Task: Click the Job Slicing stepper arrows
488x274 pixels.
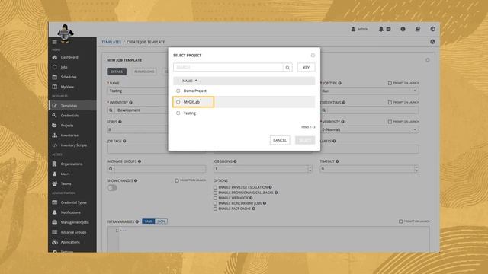Action: pyautogui.click(x=310, y=169)
